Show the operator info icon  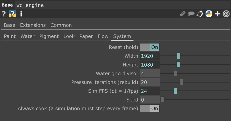click(x=21, y=14)
